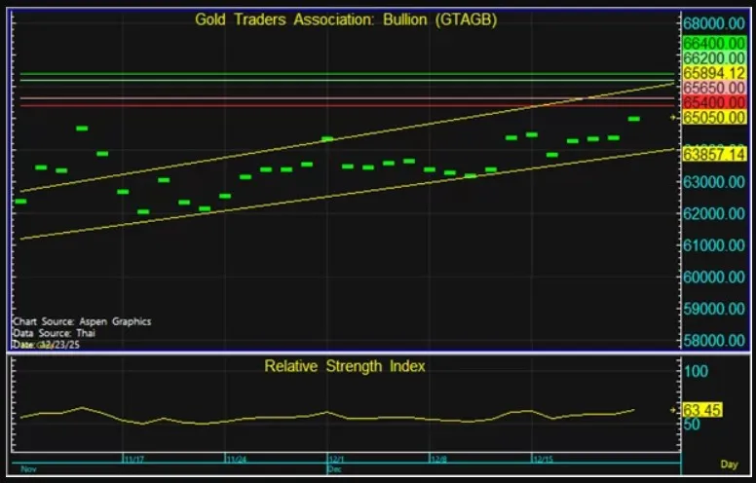Click the RSI value label 63.45
Viewport: 756px width, 483px height.
click(x=701, y=410)
